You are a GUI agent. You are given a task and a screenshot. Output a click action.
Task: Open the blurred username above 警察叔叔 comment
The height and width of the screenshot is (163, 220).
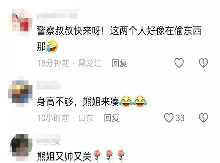click(x=57, y=14)
